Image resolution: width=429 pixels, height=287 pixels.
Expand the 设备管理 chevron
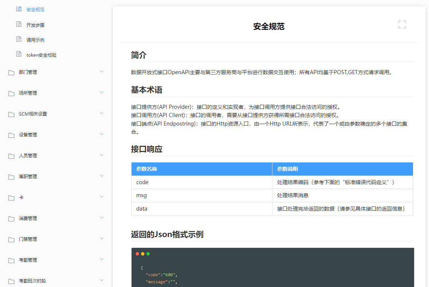101,134
